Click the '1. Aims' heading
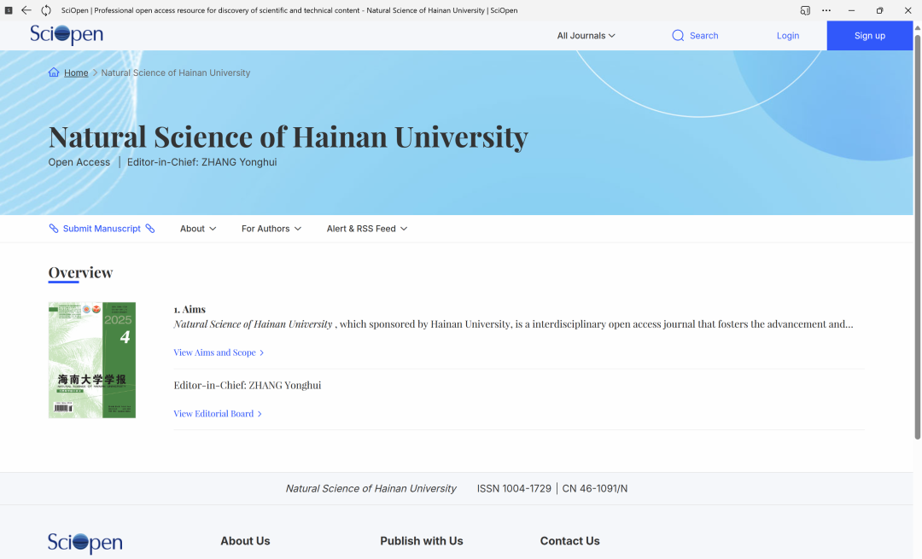 click(x=190, y=309)
